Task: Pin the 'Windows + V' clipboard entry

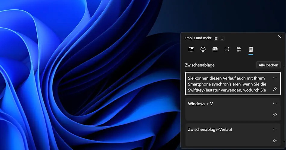Action: [275, 115]
